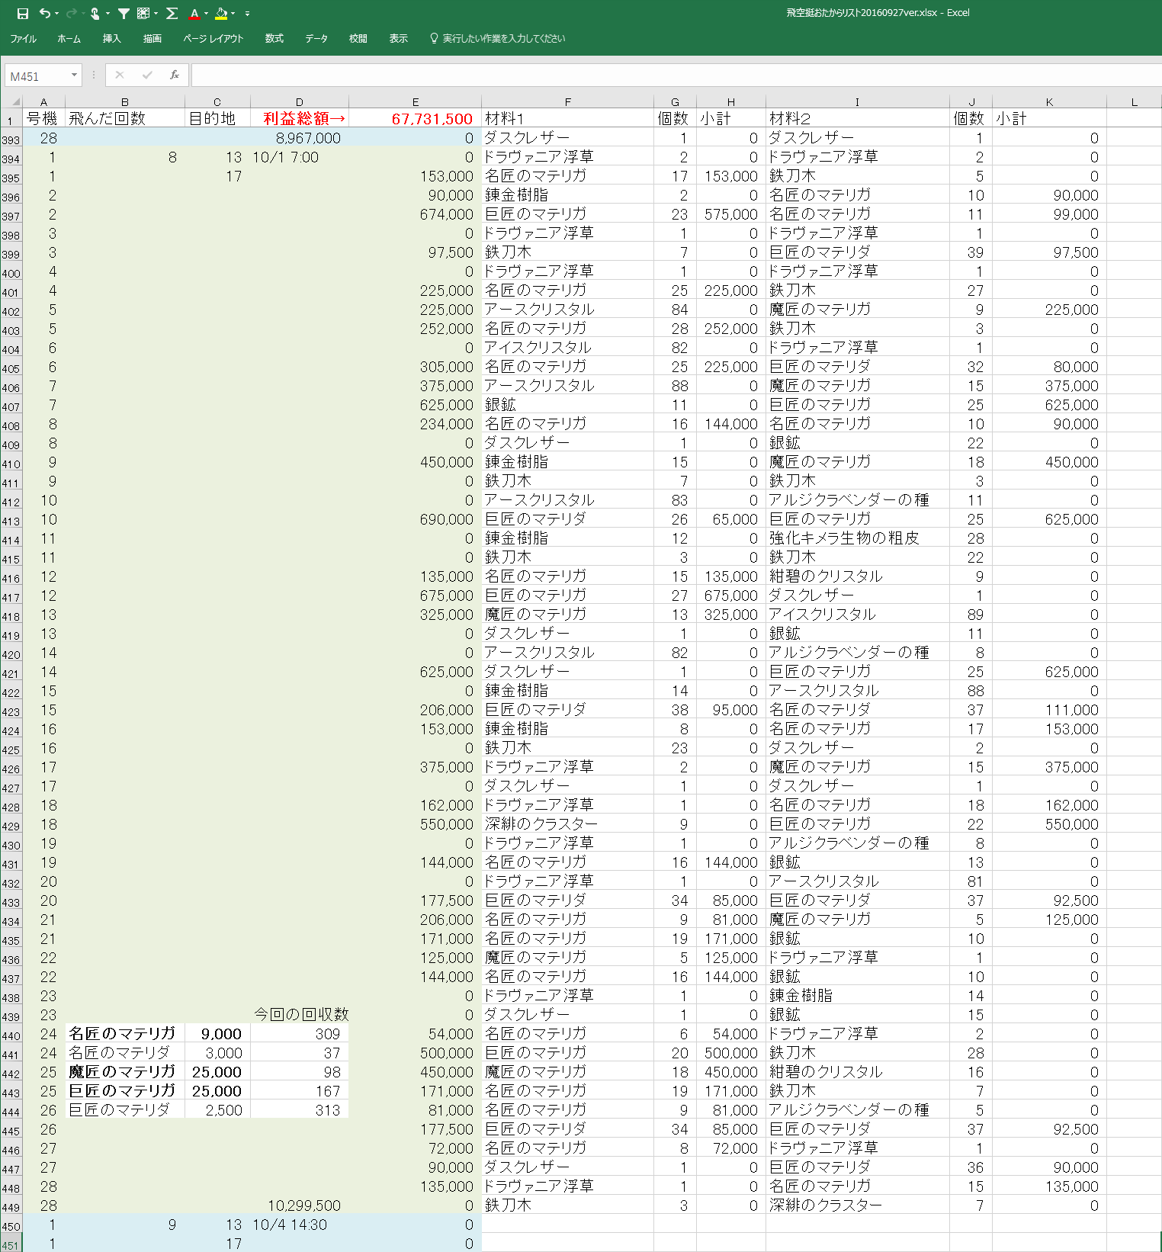Click the Save icon in quick access toolbar
Image resolution: width=1162 pixels, height=1252 pixels.
23,14
